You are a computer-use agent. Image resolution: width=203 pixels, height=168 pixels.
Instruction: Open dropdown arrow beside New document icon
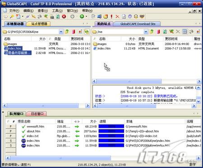23,17
